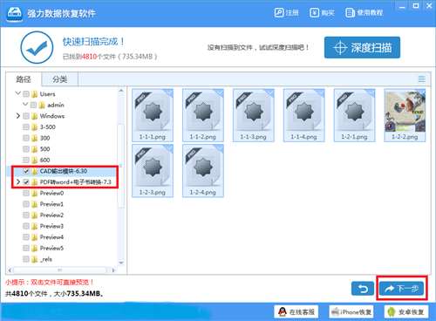Click the horizontal scrollbar left arrow
Screen dimensions: 436x321
(x=10, y=270)
